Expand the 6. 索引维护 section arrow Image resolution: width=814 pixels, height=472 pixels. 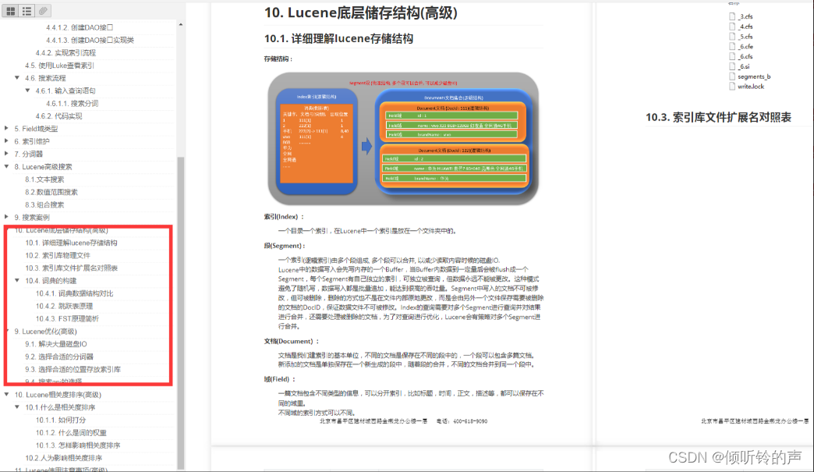pyautogui.click(x=6, y=140)
